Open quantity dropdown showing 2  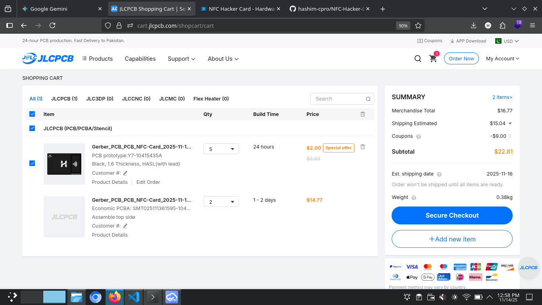coord(221,202)
